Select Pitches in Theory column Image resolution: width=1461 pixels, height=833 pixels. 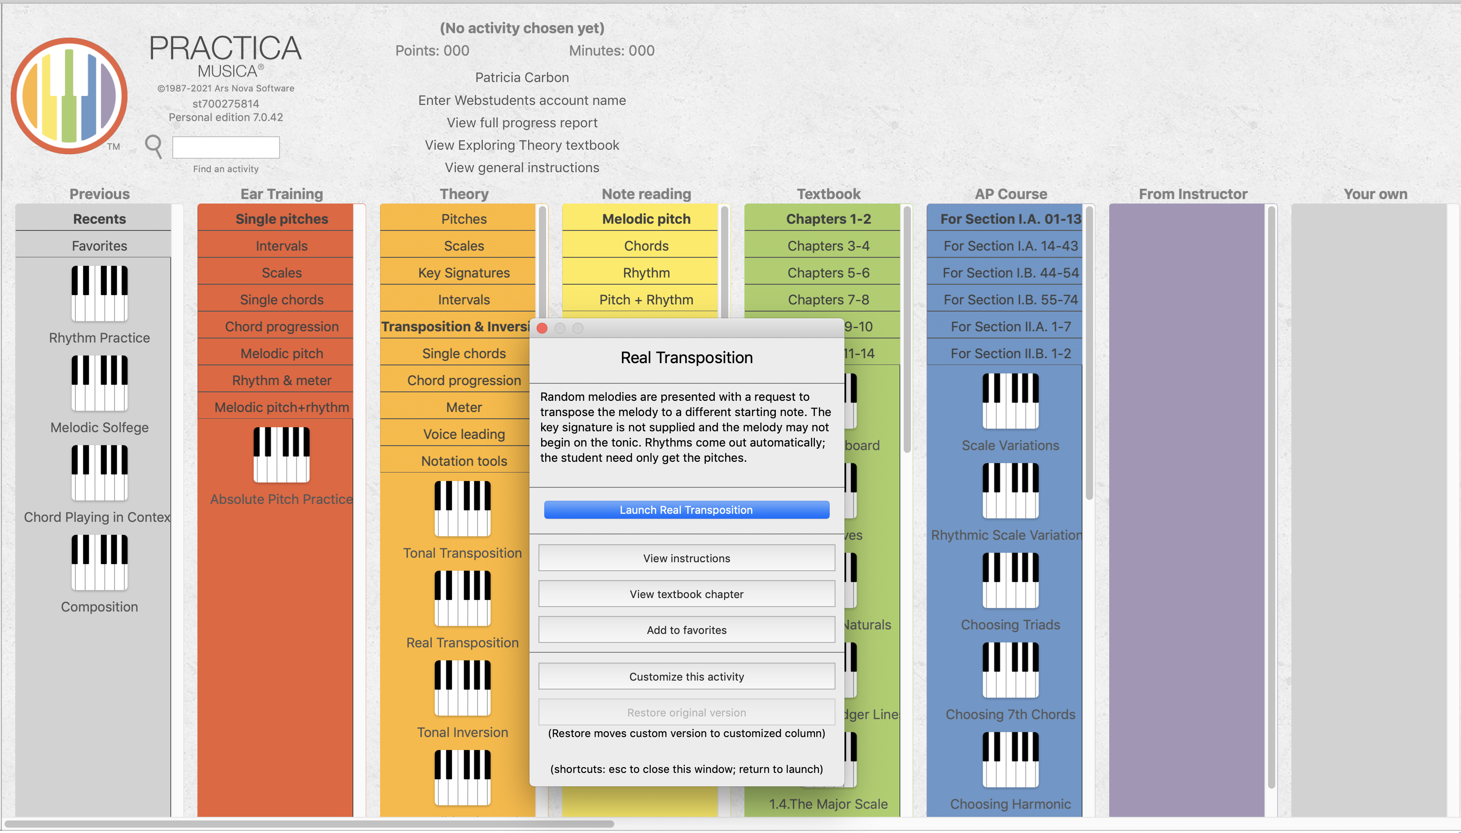click(x=457, y=218)
